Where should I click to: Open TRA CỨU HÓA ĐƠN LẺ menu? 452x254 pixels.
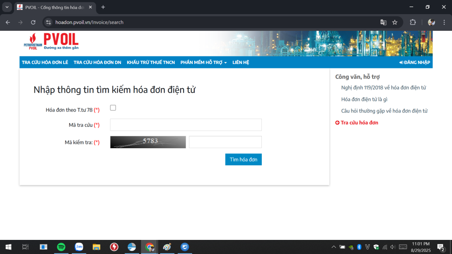[45, 62]
